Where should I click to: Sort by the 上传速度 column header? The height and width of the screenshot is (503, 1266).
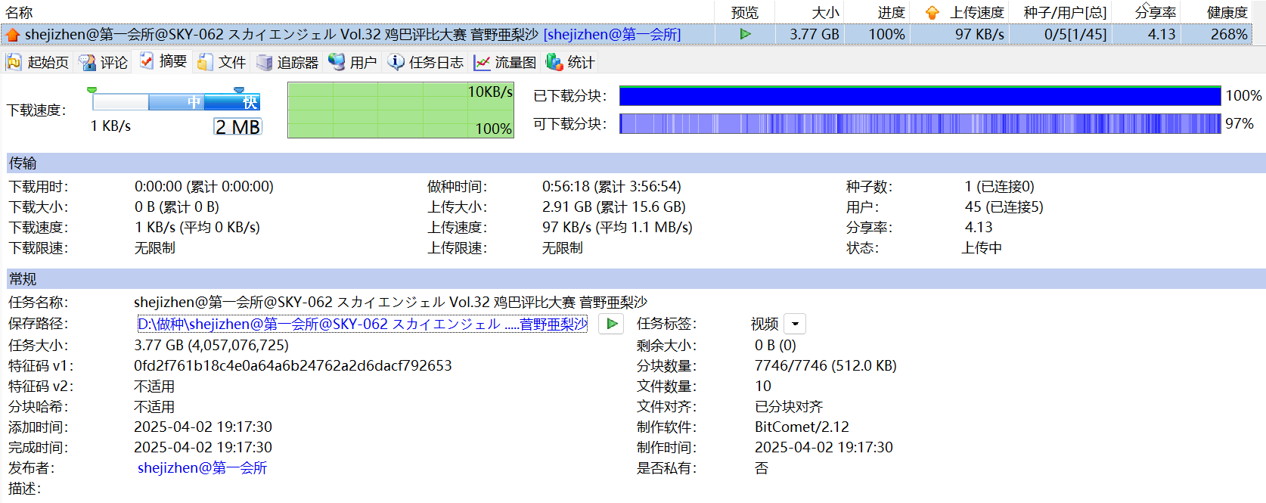[976, 12]
